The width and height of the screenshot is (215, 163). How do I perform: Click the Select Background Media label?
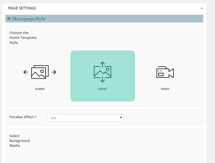19,141
